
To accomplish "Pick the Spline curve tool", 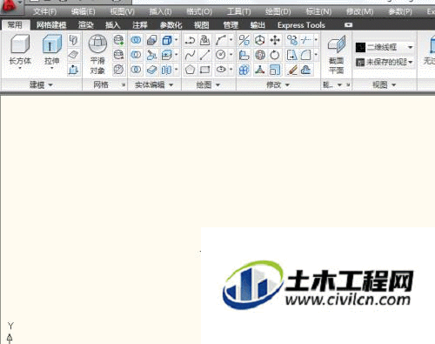I will point(190,55).
